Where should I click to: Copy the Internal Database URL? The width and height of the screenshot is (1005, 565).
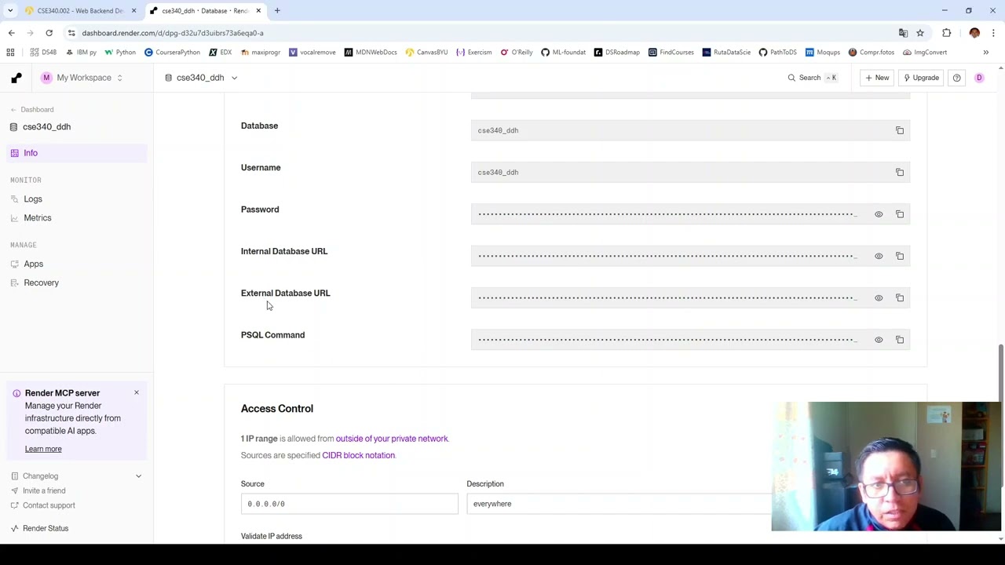click(x=900, y=256)
